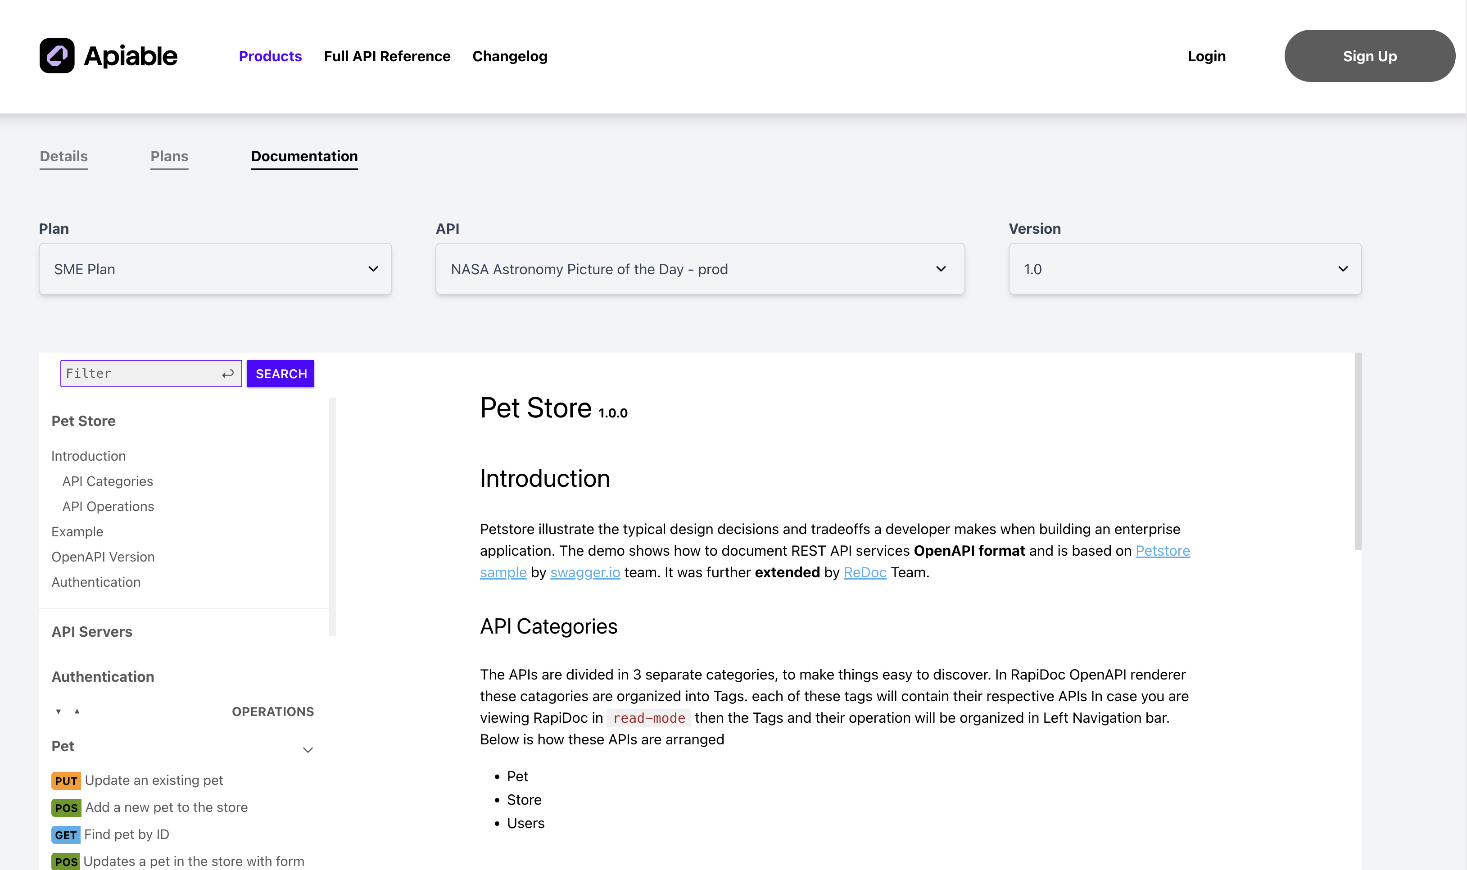Click the collapse-all down arrow in the sidebar
Viewport: 1467px width, 870px height.
58,711
